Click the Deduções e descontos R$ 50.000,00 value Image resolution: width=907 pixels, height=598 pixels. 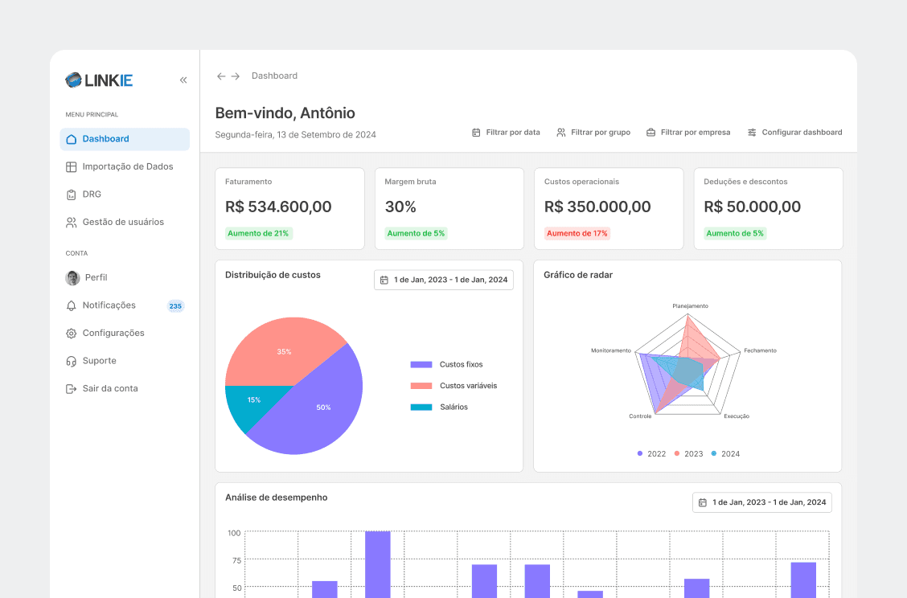[752, 207]
